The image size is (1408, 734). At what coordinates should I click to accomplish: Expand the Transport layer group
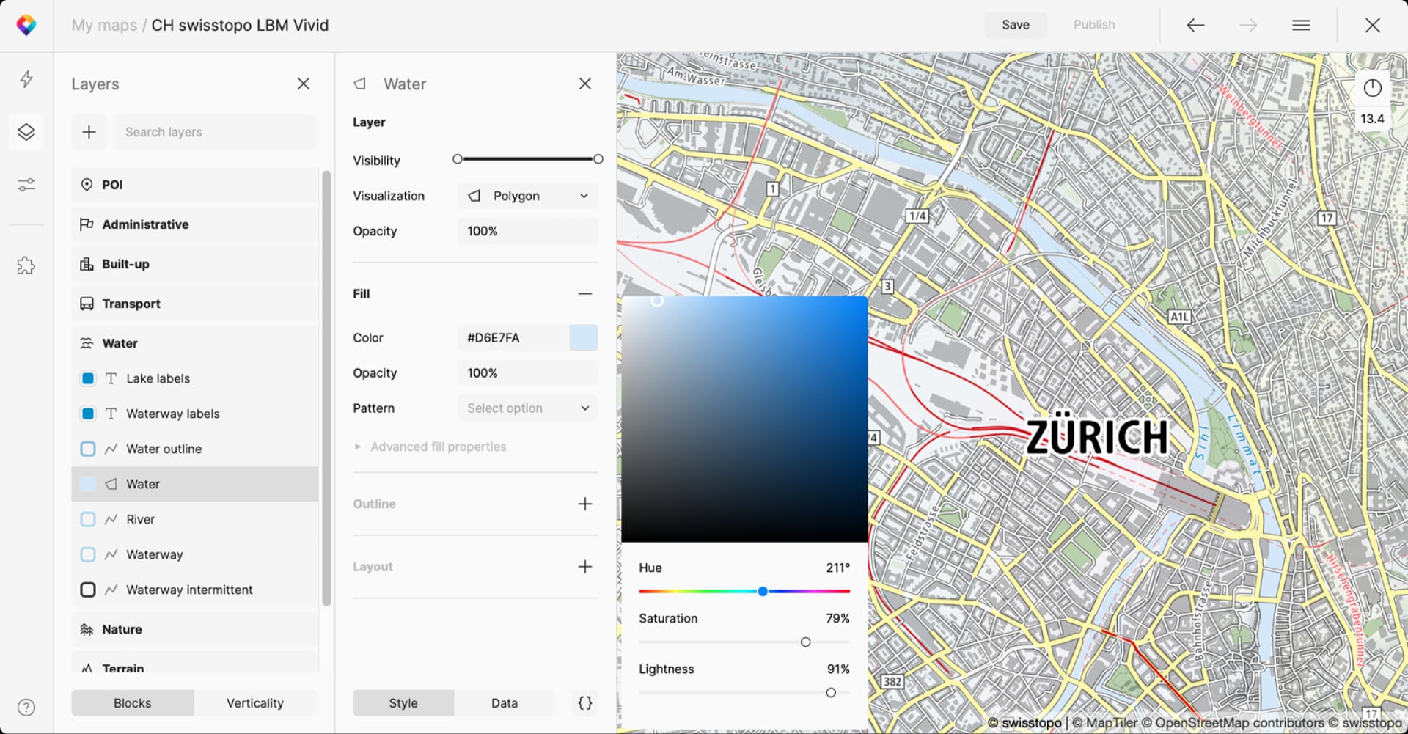pyautogui.click(x=194, y=304)
